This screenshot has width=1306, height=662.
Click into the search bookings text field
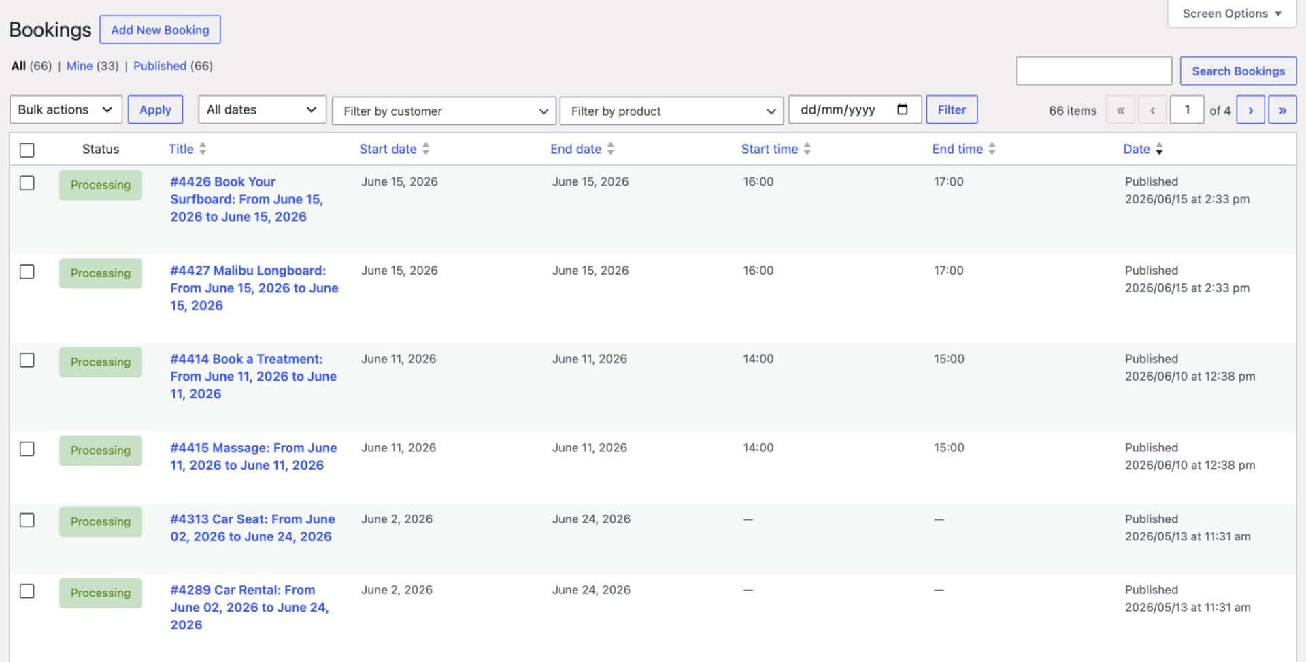click(1094, 71)
